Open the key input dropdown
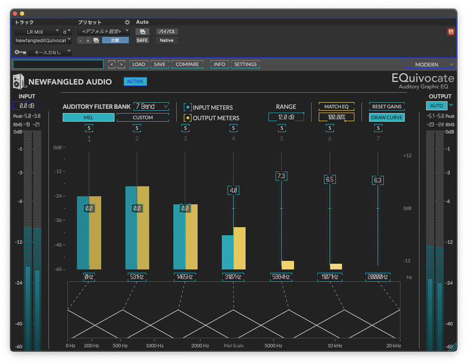Viewport: 468px width, 364px height. pos(50,52)
